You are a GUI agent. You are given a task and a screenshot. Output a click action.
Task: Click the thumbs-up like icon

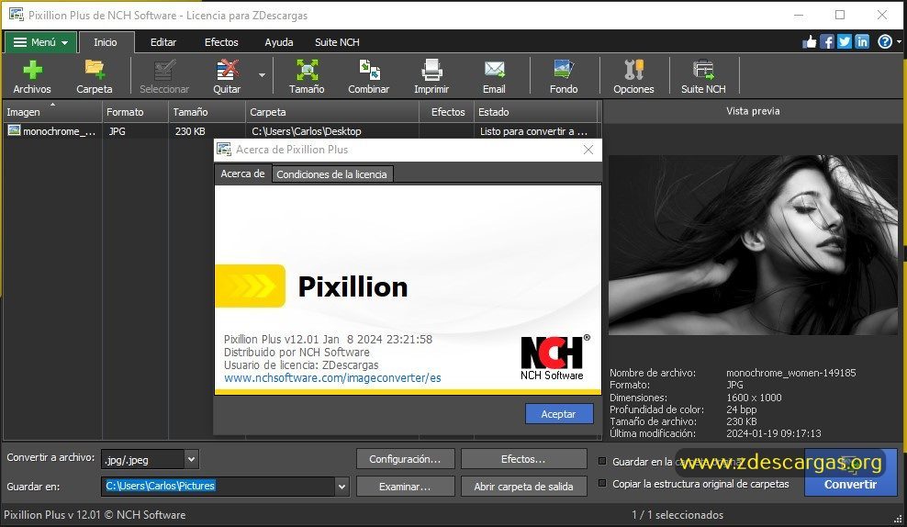click(810, 41)
